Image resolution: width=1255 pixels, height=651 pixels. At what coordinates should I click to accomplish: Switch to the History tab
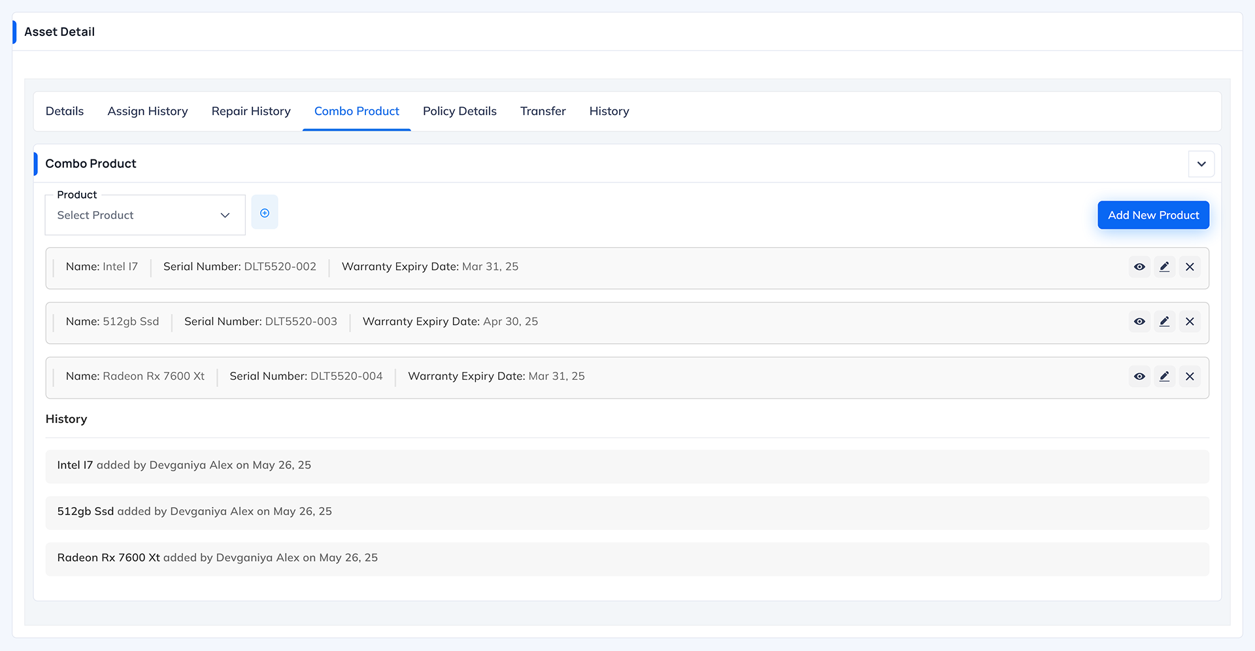[x=609, y=111]
